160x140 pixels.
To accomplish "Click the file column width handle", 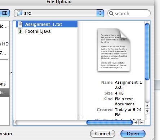I will 80,117.
